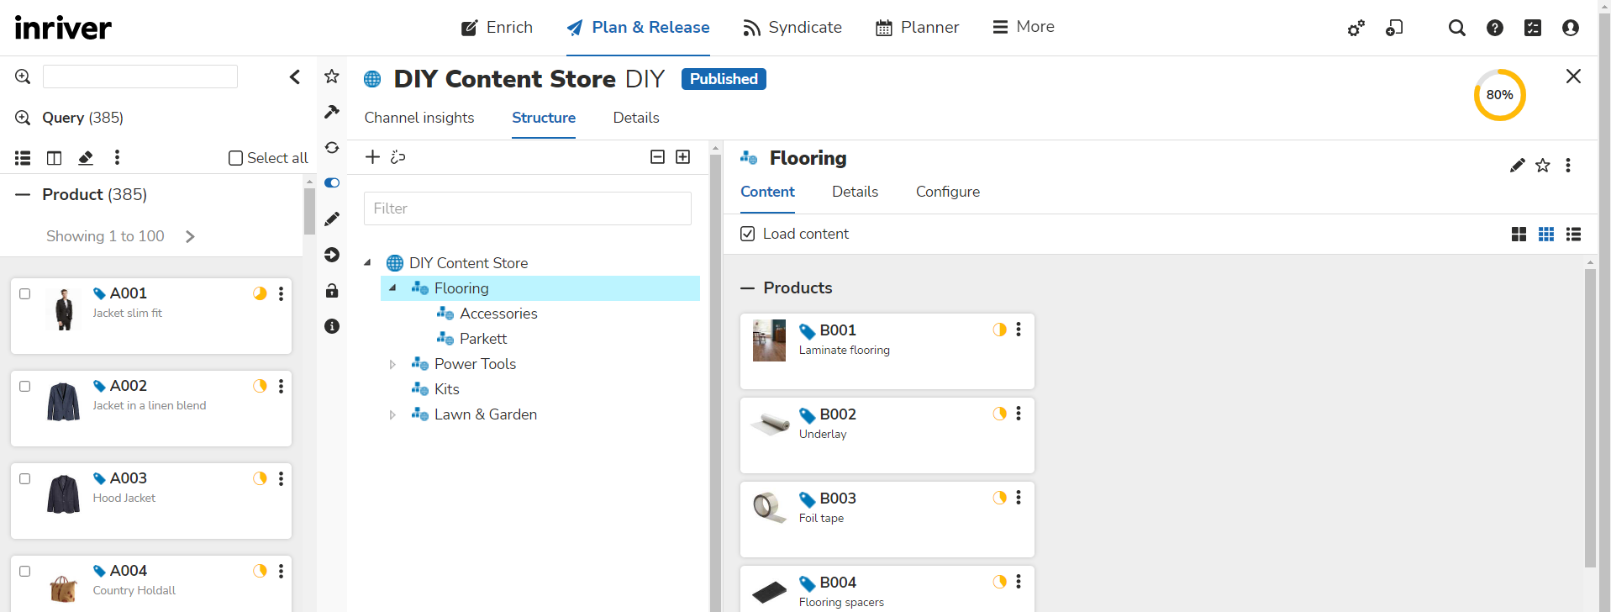Switch results to list view icon
The image size is (1611, 612).
point(23,157)
